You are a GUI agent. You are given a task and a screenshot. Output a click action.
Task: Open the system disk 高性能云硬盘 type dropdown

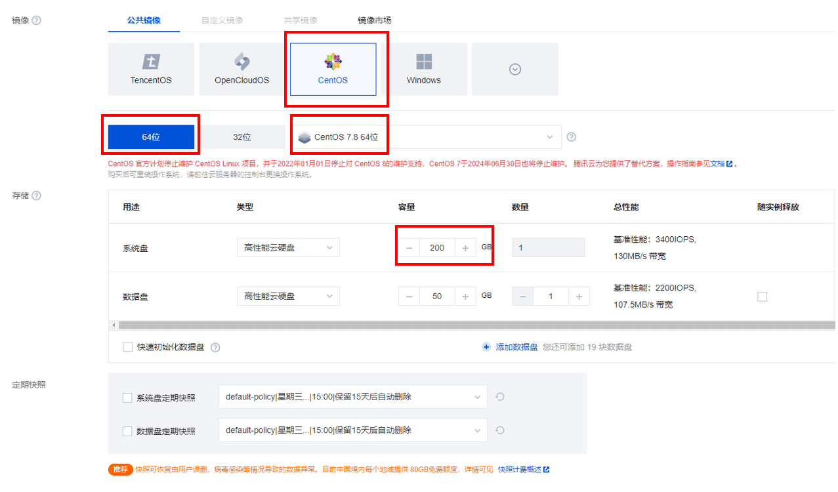pos(287,247)
